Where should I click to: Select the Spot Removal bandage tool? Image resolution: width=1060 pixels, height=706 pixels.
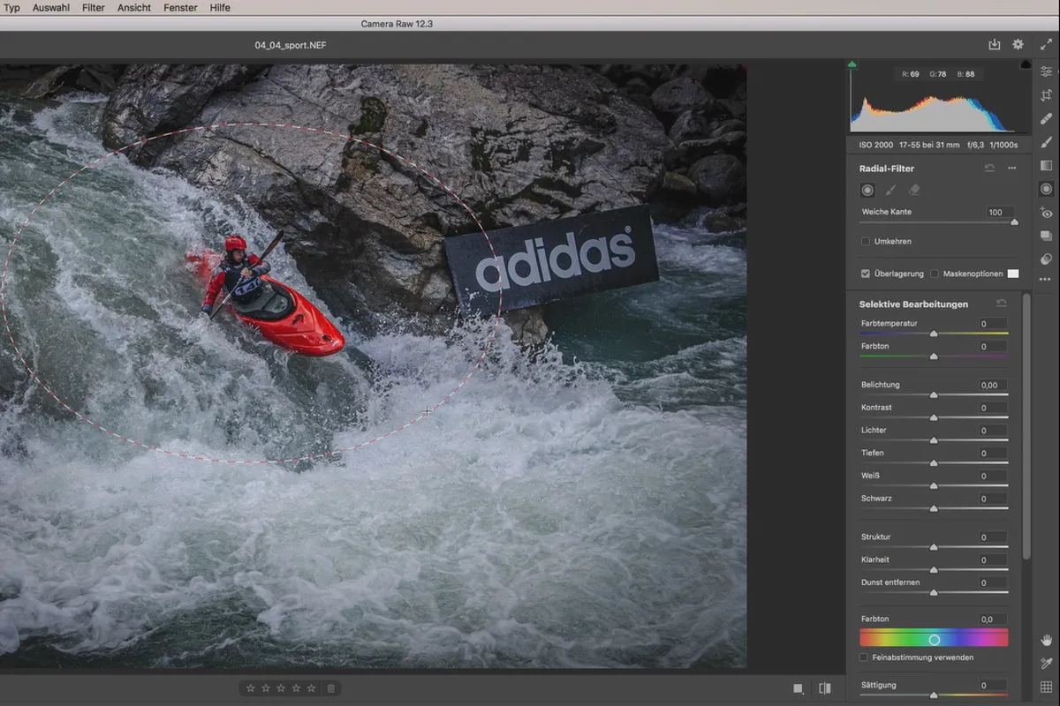[x=1046, y=118]
